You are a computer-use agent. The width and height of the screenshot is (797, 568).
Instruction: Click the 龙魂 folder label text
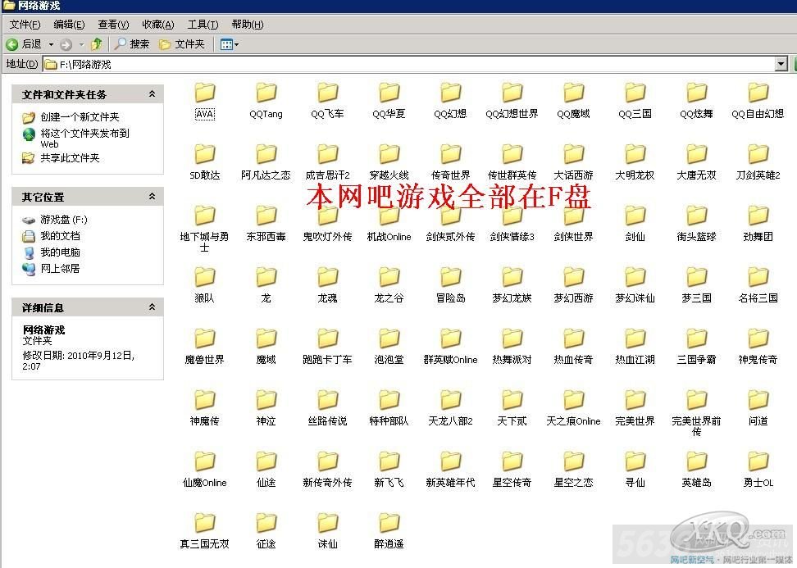[x=327, y=298]
